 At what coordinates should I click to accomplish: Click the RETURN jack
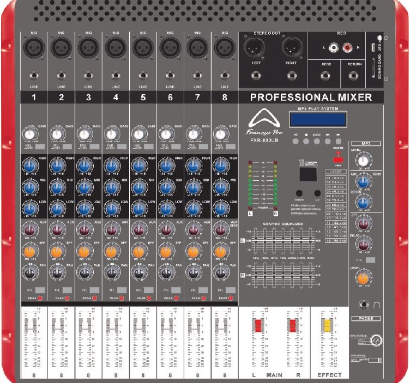coord(353,76)
